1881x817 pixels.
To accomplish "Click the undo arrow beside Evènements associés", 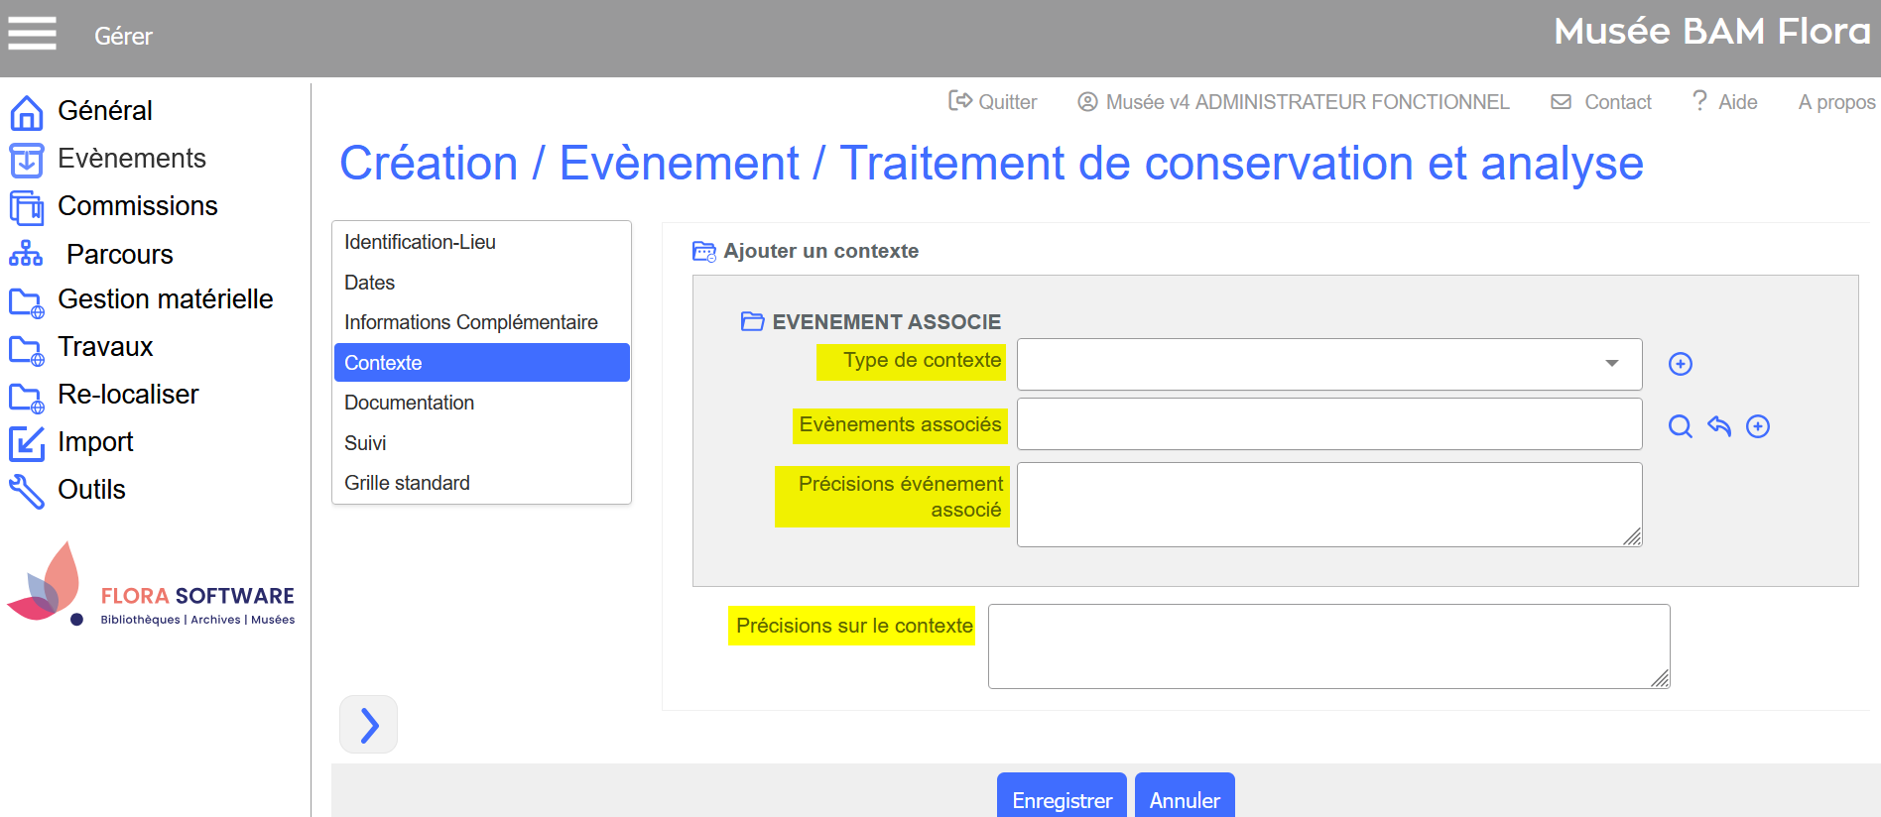I will point(1718,426).
